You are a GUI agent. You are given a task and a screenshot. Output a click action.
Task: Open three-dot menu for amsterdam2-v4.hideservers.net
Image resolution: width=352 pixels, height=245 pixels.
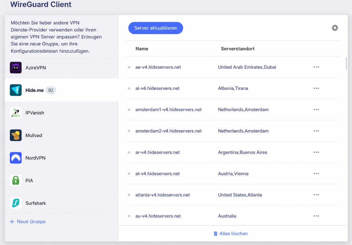pos(316,131)
